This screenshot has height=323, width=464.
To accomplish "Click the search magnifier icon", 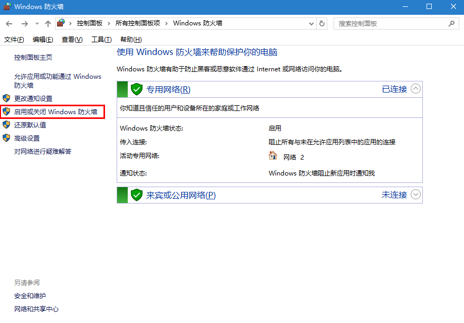I will pos(451,23).
